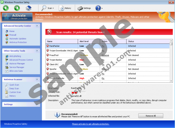Click the Remove All button
This screenshot has height=128, width=175.
(x=151, y=116)
